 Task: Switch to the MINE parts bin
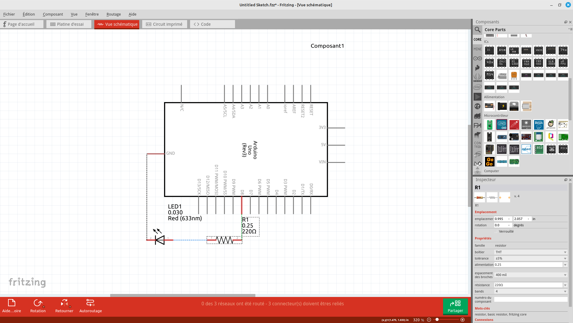point(477,49)
